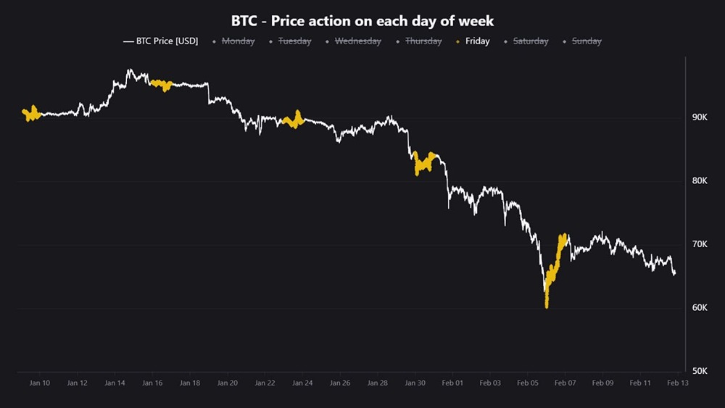Image resolution: width=725 pixels, height=408 pixels.
Task: Show the Sunday series
Action: coord(587,41)
